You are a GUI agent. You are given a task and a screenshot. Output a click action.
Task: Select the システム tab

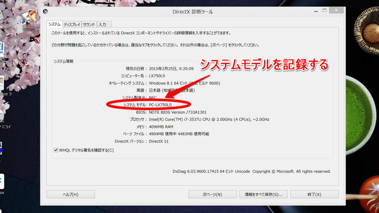[x=54, y=24]
